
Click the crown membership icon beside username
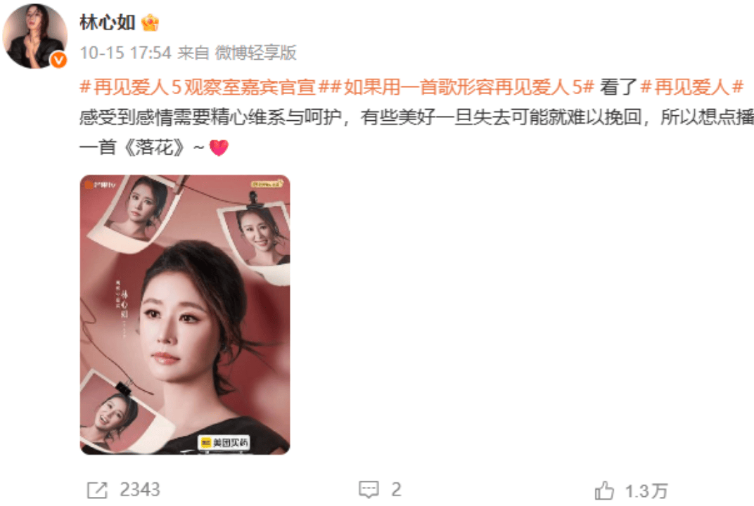click(150, 22)
